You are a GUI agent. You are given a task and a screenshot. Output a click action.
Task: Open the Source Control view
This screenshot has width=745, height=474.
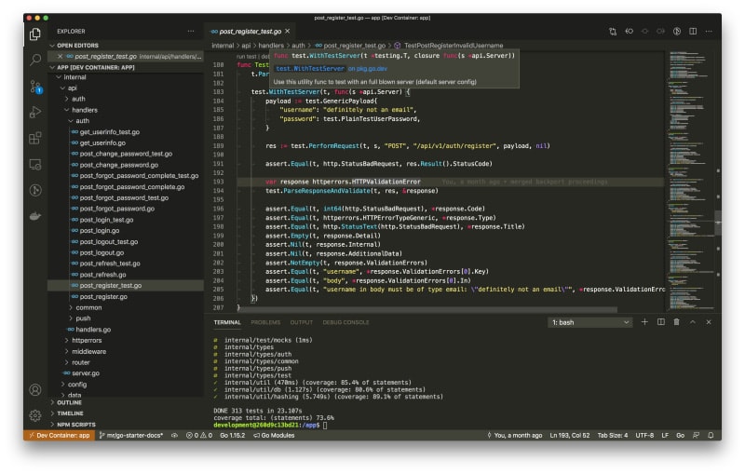tap(34, 87)
